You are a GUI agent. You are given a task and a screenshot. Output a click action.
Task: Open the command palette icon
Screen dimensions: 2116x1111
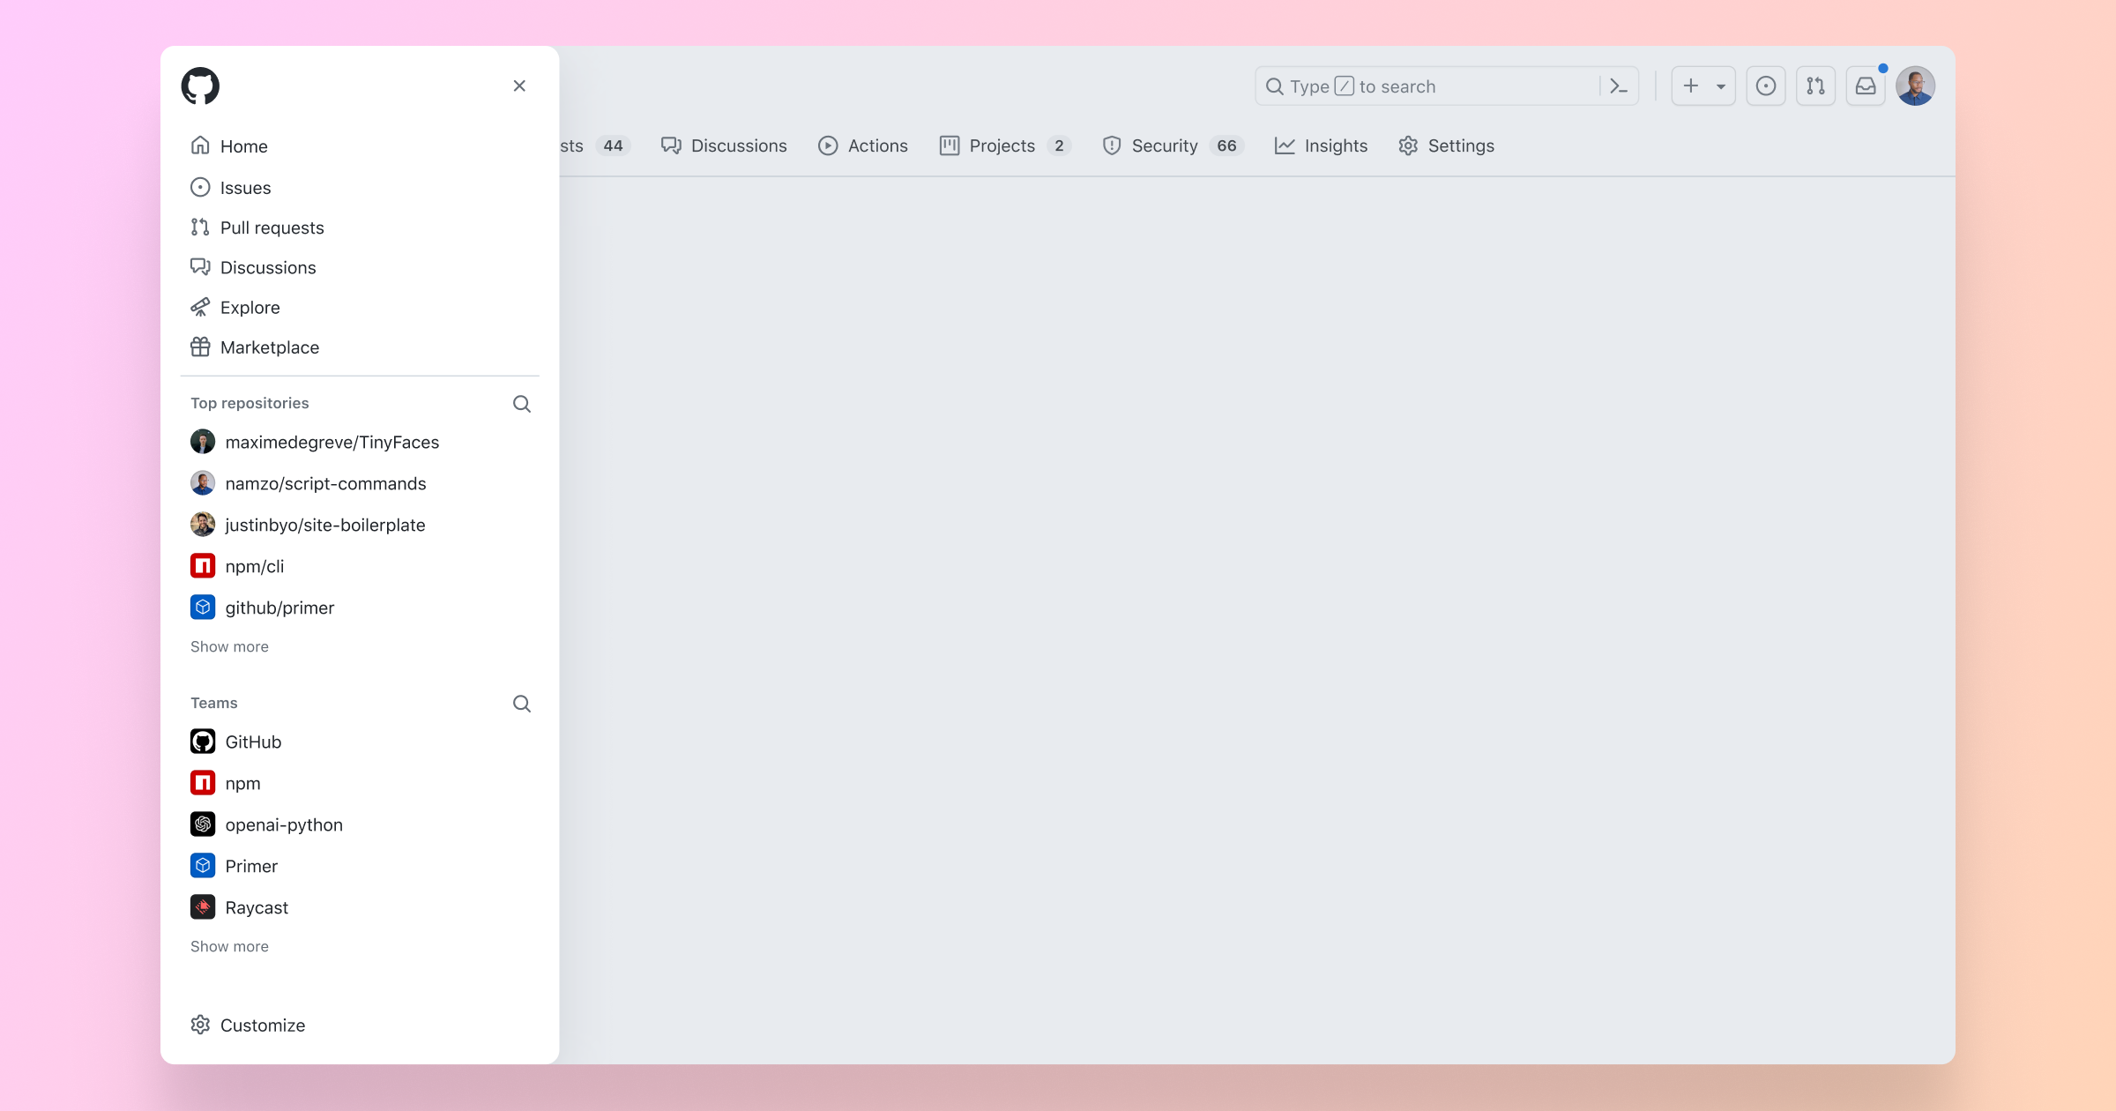coord(1619,86)
